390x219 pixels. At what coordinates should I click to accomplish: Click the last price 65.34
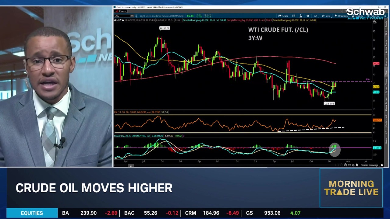click(x=190, y=16)
